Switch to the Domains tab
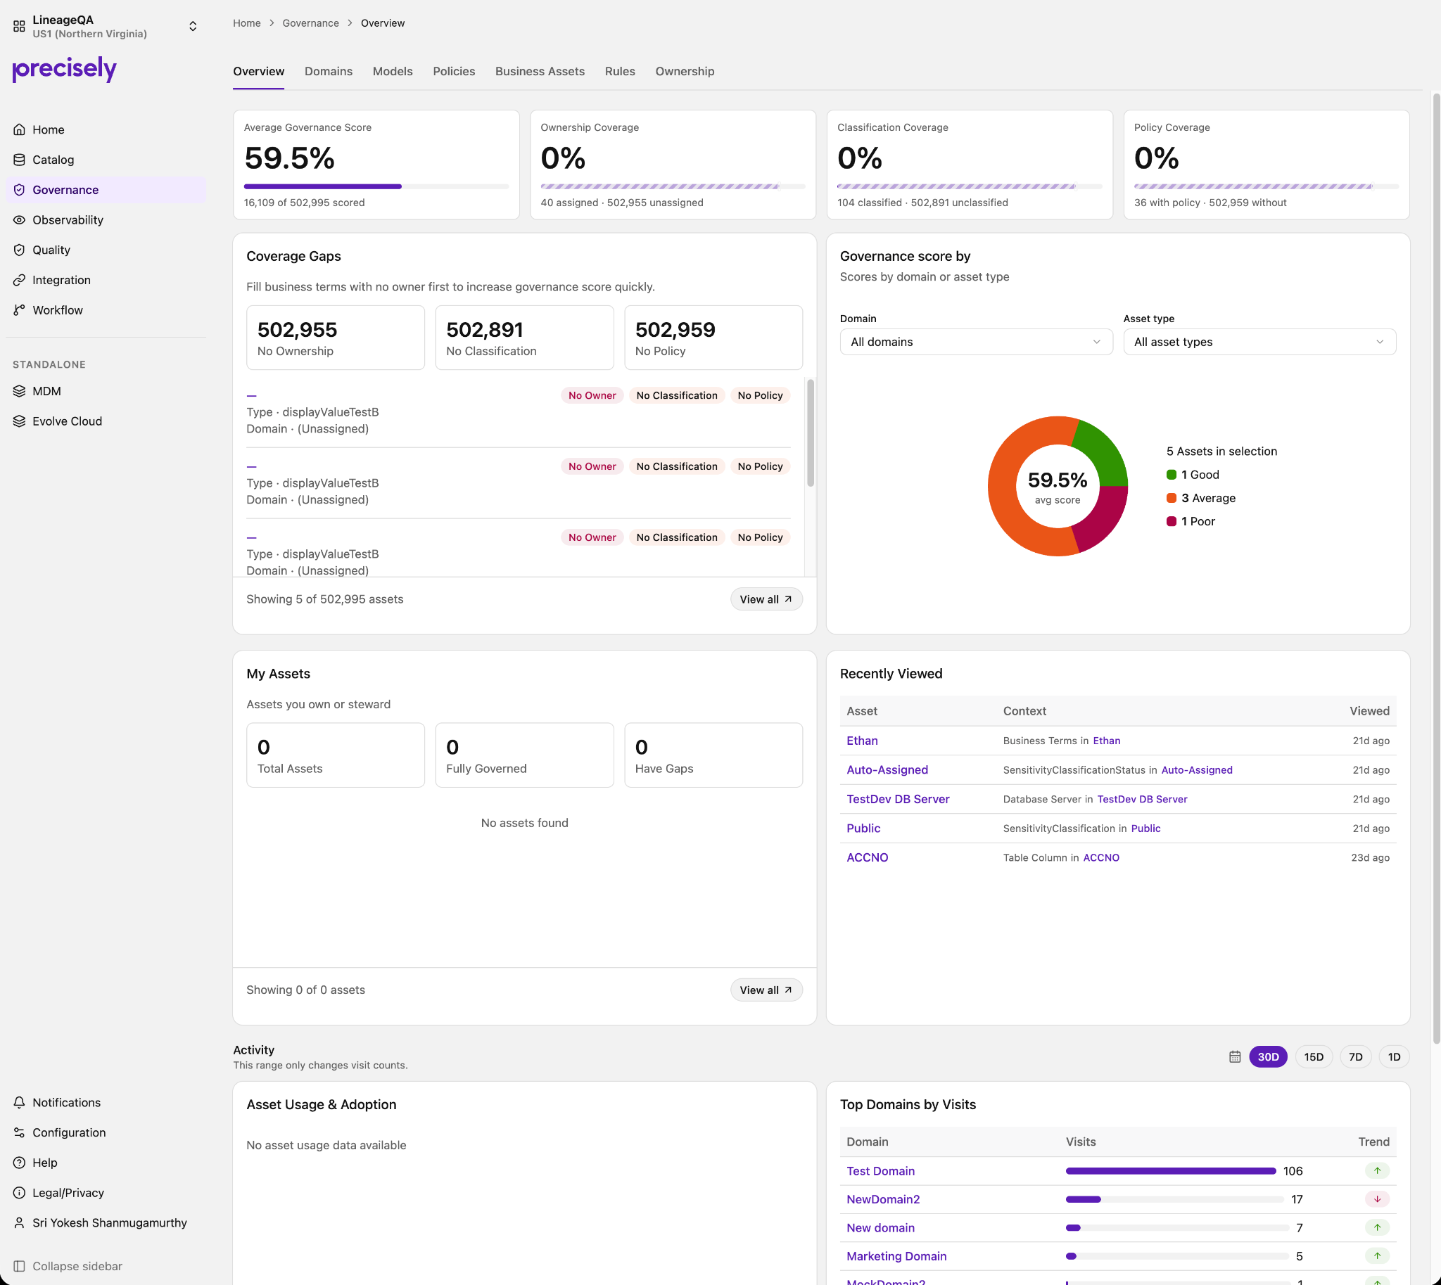The image size is (1441, 1285). pos(329,71)
